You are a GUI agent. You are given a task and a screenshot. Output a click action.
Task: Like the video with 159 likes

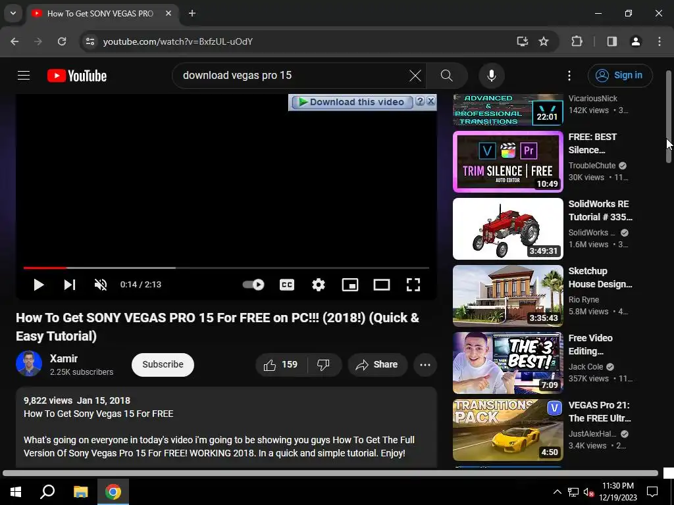282,364
